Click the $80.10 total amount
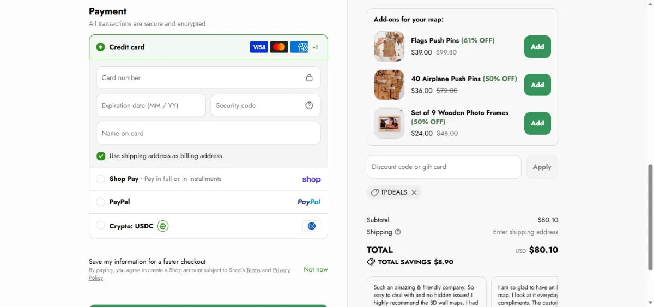The height and width of the screenshot is (307, 654). 543,250
